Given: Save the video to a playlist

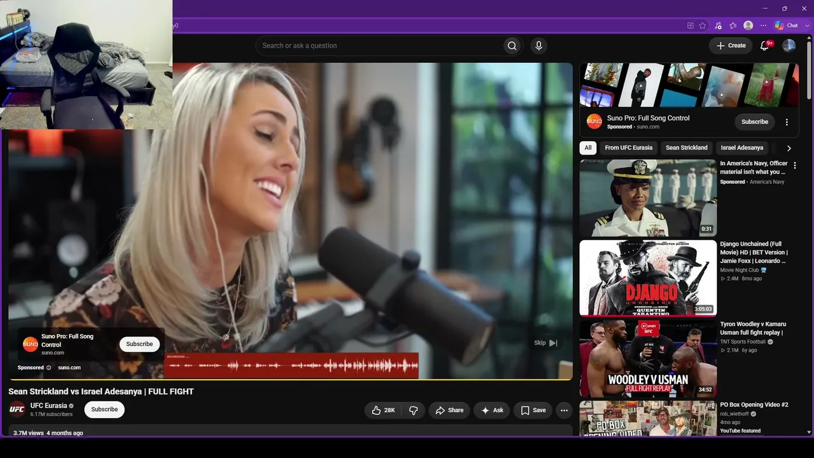Looking at the screenshot, I should [x=533, y=410].
